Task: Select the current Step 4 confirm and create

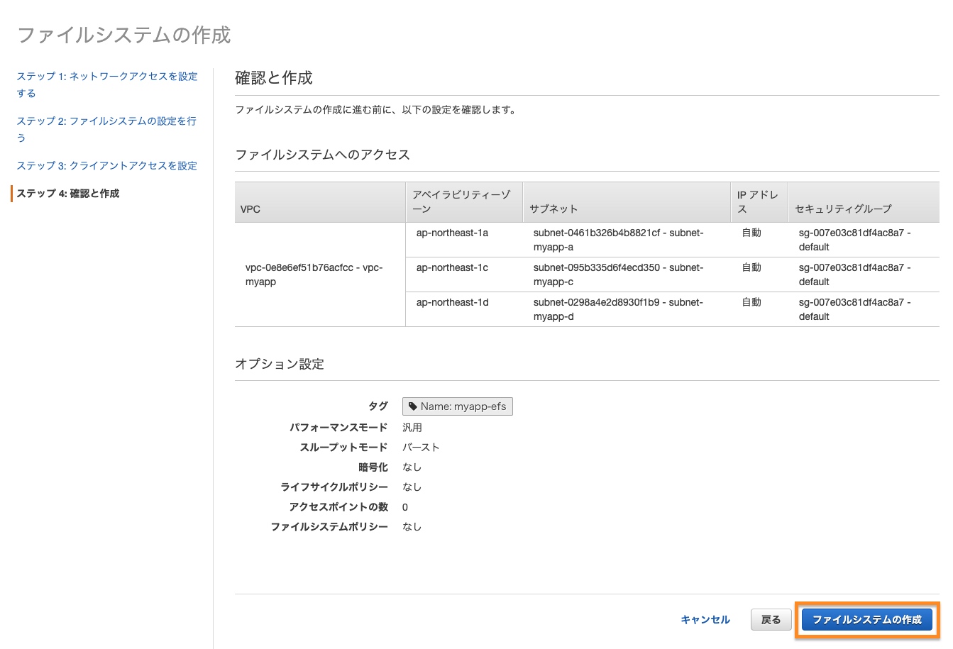Action: (x=68, y=193)
